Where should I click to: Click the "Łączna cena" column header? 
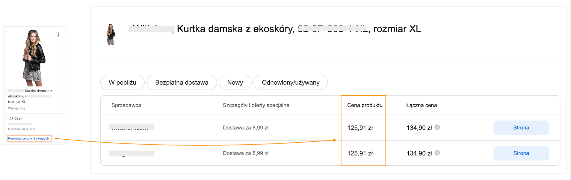(x=421, y=105)
